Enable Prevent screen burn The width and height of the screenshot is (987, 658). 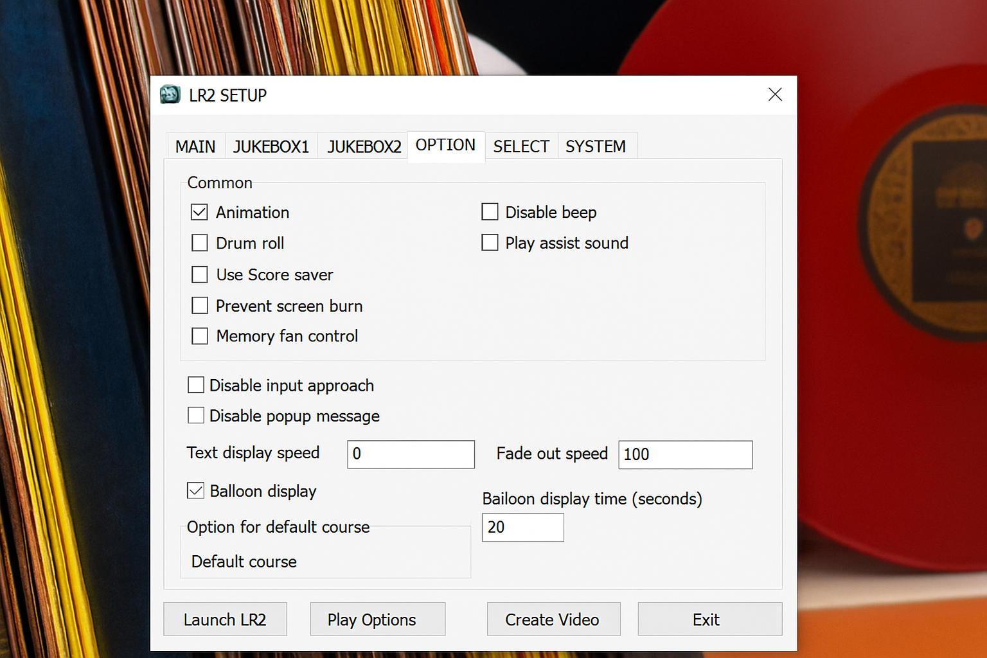coord(200,305)
